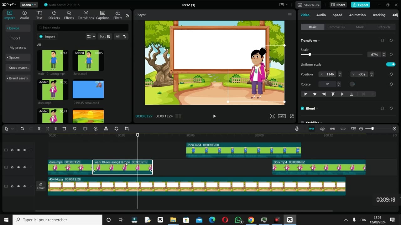The image size is (401, 225).
Task: Open the Stickers panel
Action: pos(54,15)
